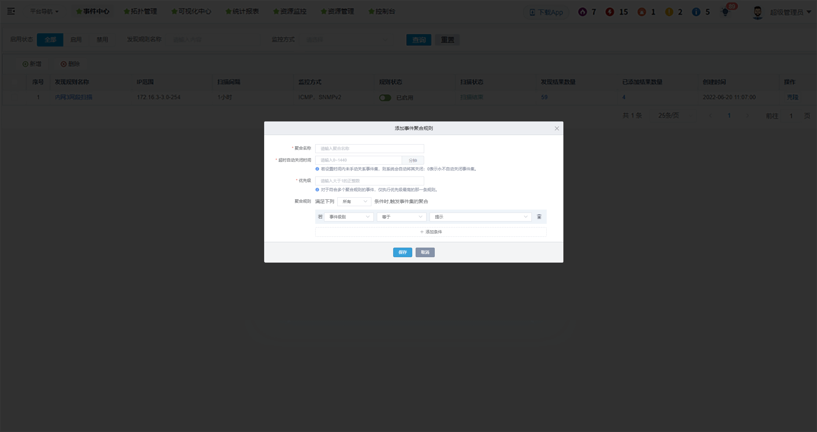This screenshot has width=817, height=432.
Task: Open the 所有 condition match dropdown
Action: pos(354,202)
